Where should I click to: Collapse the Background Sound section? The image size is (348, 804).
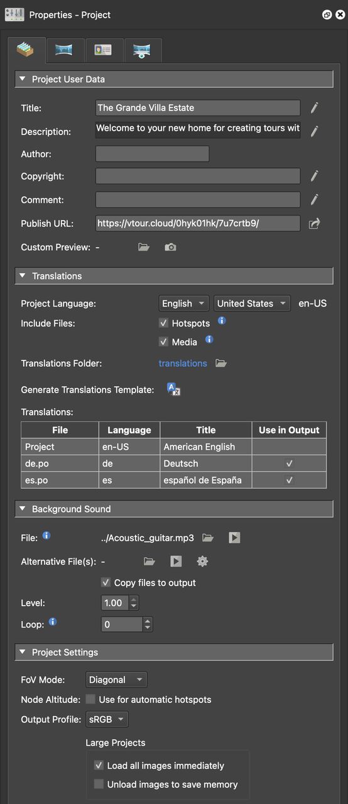[23, 509]
